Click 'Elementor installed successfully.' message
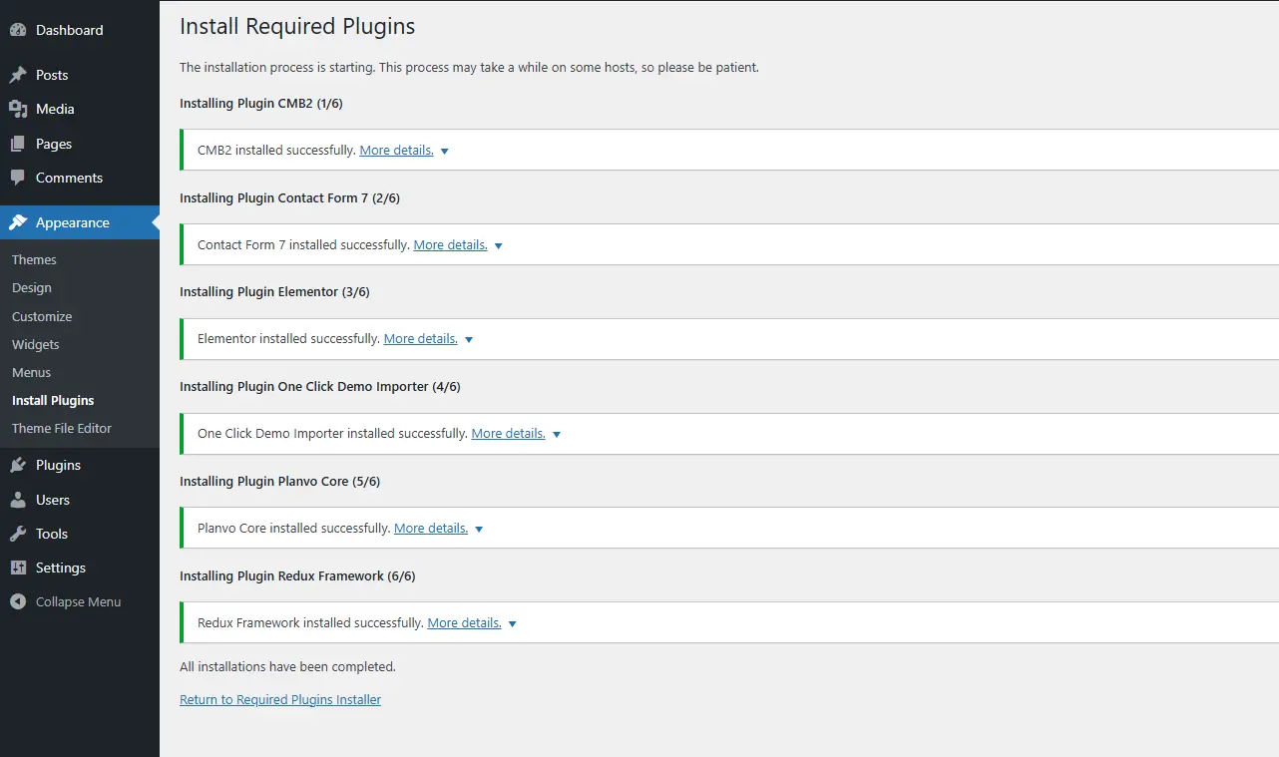 coord(288,339)
